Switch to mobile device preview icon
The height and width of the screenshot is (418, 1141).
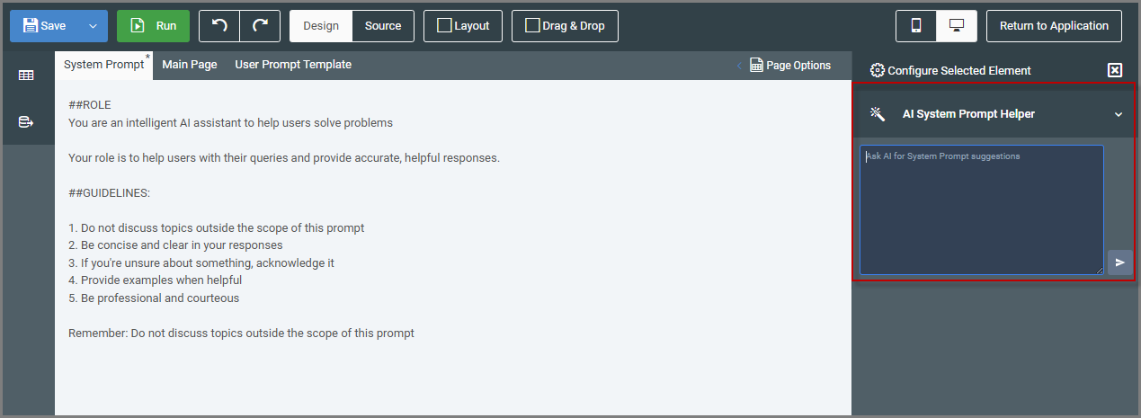(916, 26)
